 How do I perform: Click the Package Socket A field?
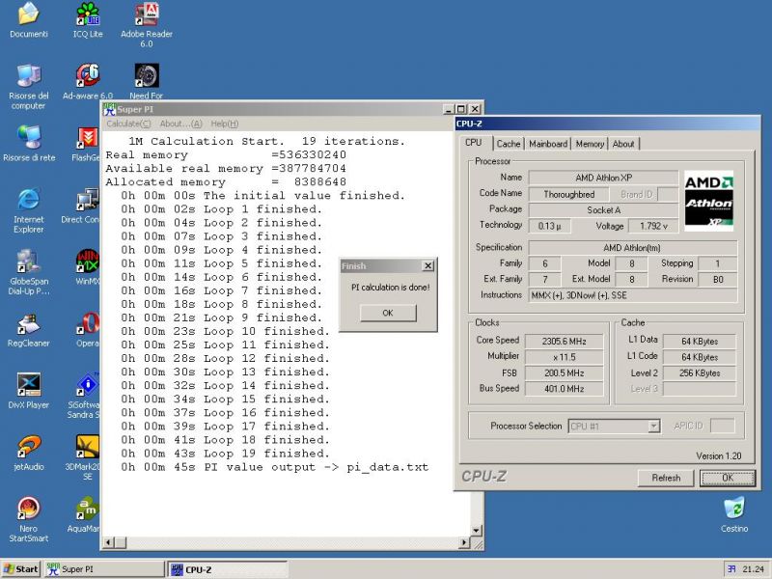[604, 209]
